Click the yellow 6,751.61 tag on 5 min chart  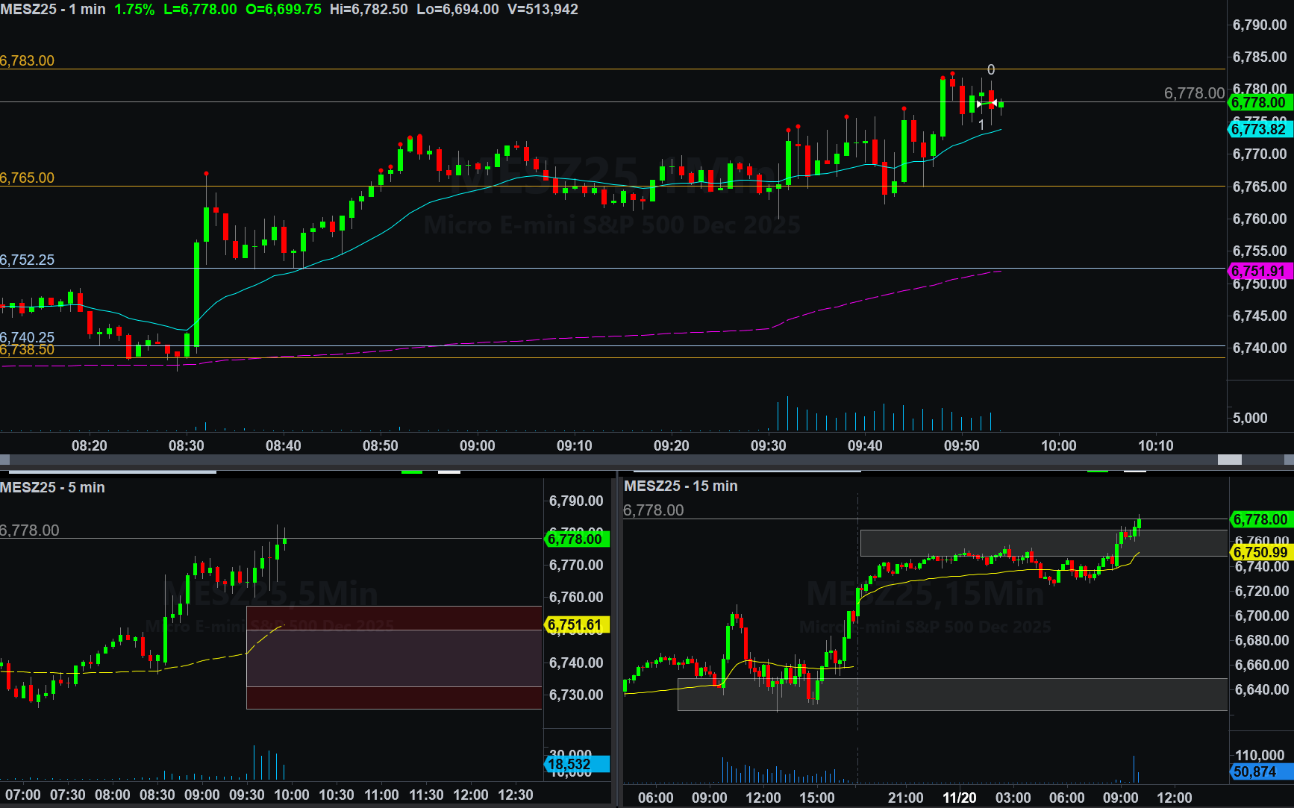pyautogui.click(x=575, y=625)
